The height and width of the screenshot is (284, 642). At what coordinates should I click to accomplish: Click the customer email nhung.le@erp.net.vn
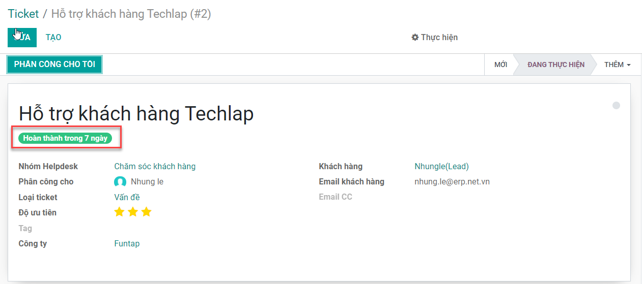pos(452,181)
